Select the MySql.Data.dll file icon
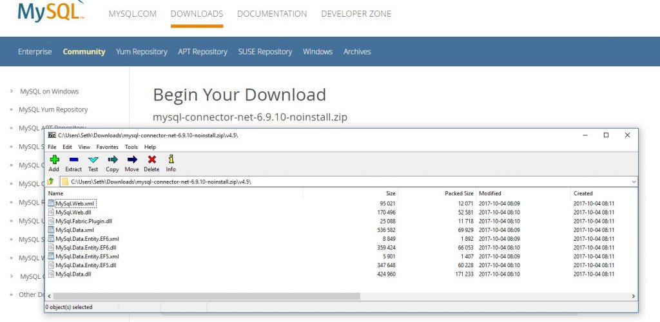Viewport: 660px width, 322px height. 51,274
